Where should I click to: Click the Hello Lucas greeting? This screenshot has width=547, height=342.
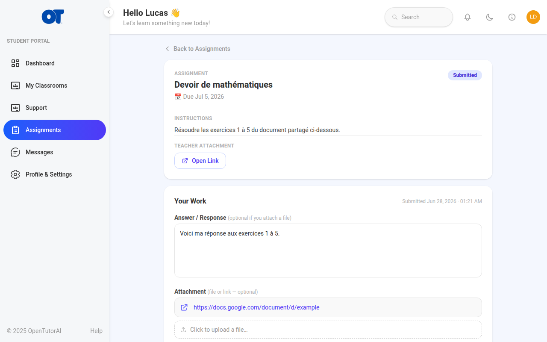152,13
